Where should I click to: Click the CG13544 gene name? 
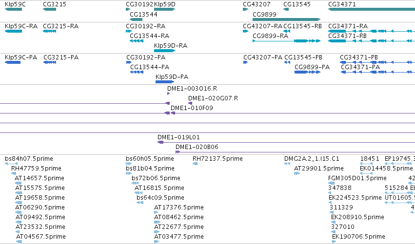coord(143,14)
